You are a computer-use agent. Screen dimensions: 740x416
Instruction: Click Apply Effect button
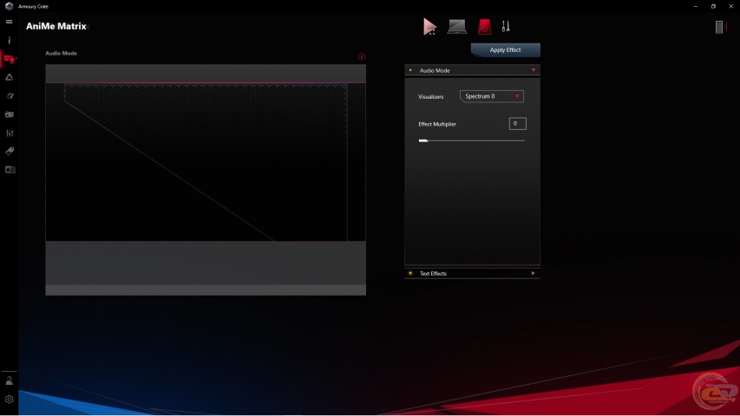(x=506, y=50)
